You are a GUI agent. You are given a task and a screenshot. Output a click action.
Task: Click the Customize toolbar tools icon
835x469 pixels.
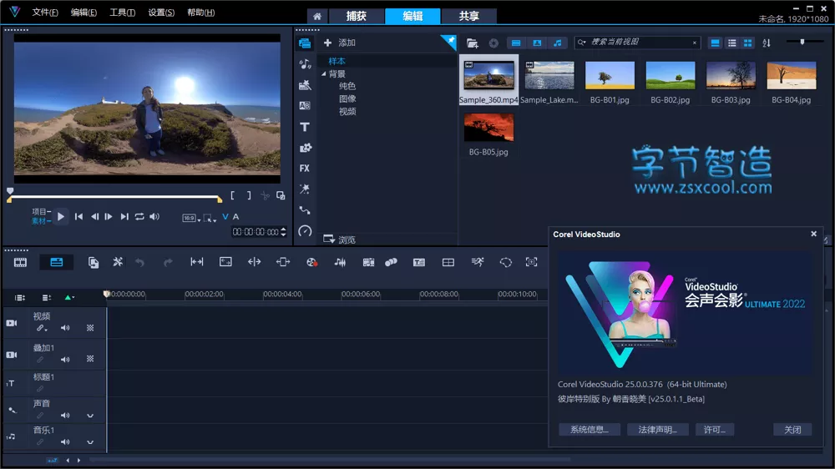coord(118,262)
